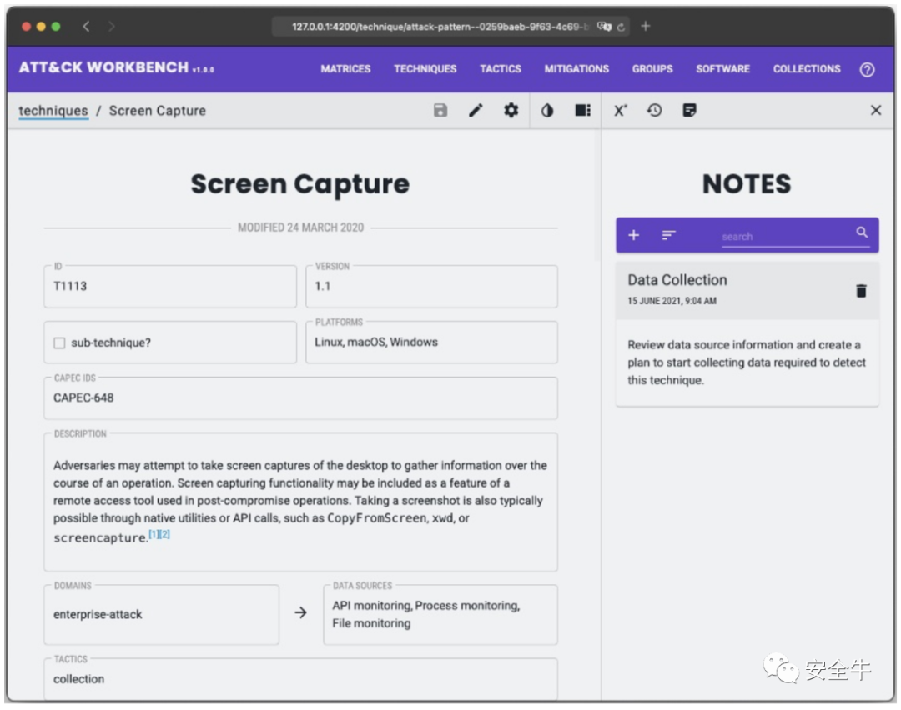Click the ATT&CK Workbench logo title
This screenshot has width=901, height=710.
[103, 67]
